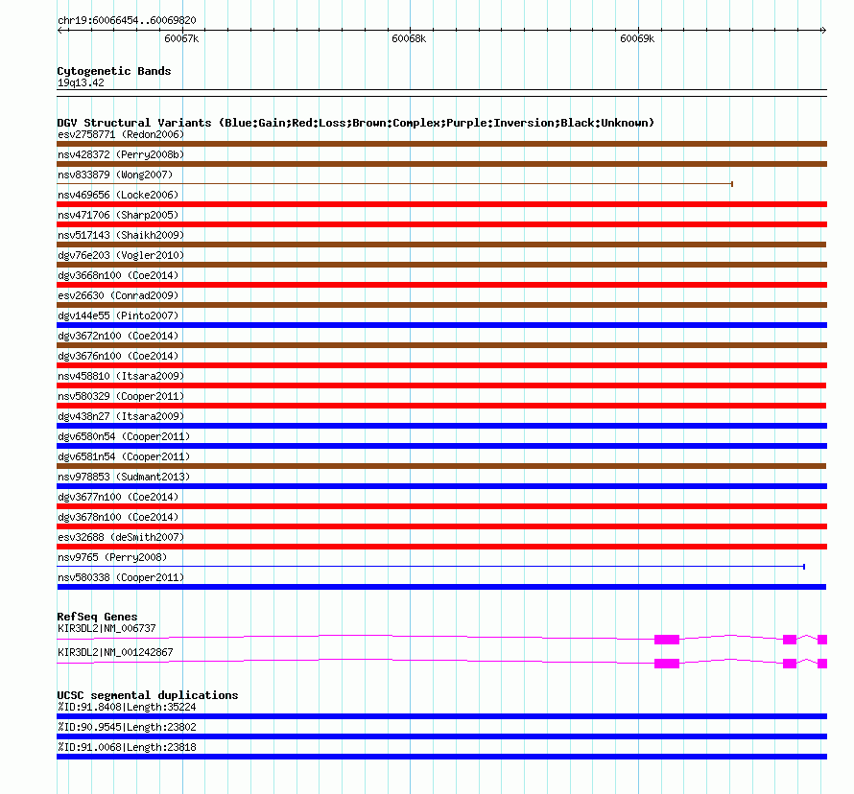Click the DGV Structural Variants track title
854x794 pixels.
click(x=356, y=123)
